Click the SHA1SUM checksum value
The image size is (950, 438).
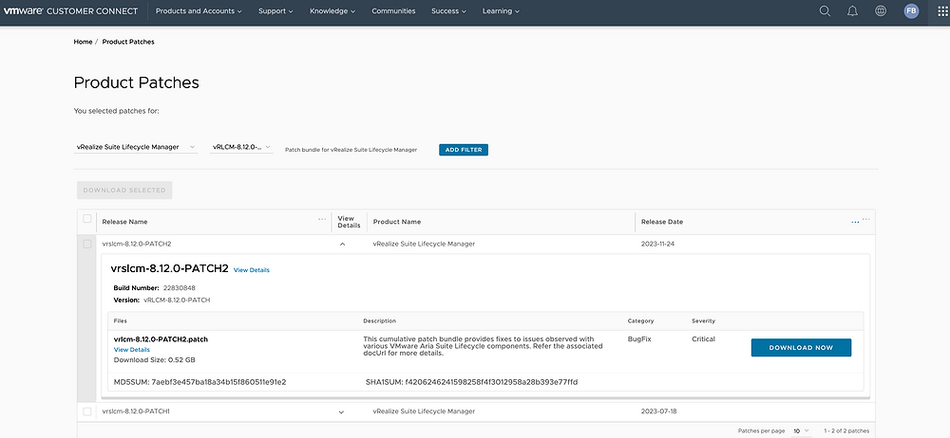[x=491, y=382]
